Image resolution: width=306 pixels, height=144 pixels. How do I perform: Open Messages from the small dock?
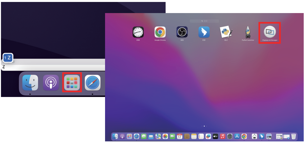144,136
